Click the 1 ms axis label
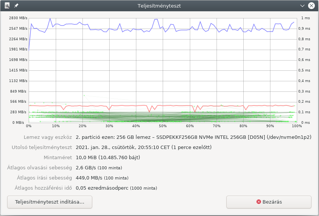319x216 pixels. [305, 18]
